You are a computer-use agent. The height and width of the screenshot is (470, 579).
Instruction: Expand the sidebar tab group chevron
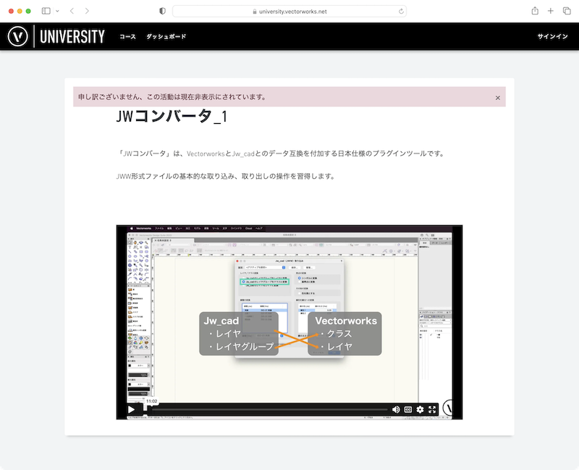[57, 11]
